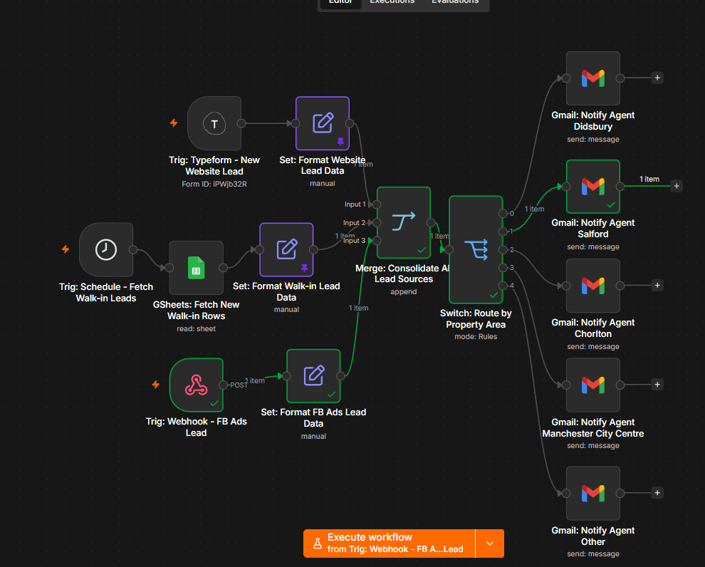Click Input 3 connector on Merge node
Screen dimensions: 705x567
[x=377, y=241]
